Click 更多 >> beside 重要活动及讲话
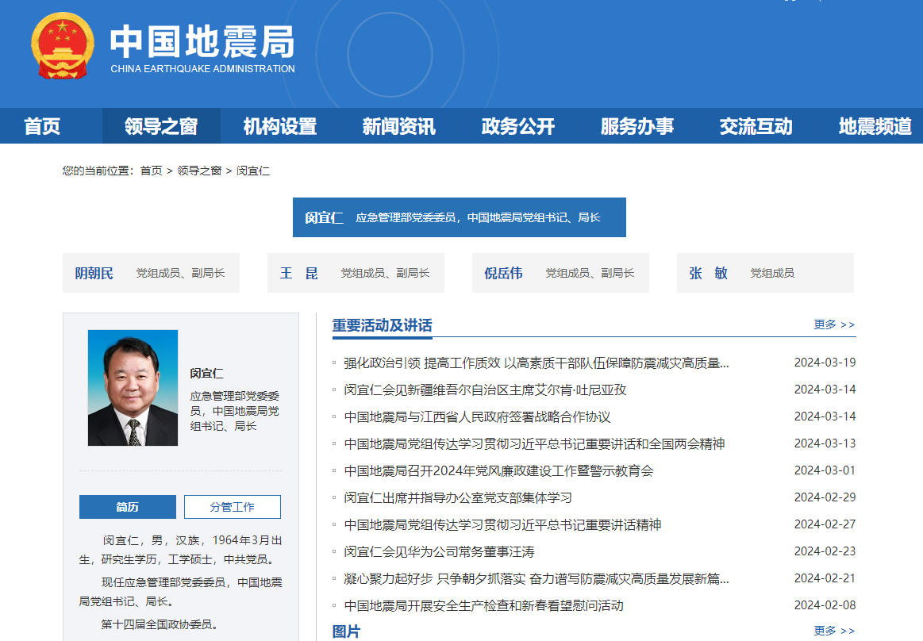The height and width of the screenshot is (641, 923). [834, 324]
